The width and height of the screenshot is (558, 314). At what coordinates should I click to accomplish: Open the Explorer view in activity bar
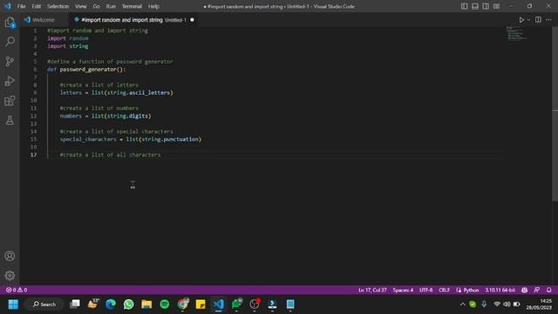10,23
